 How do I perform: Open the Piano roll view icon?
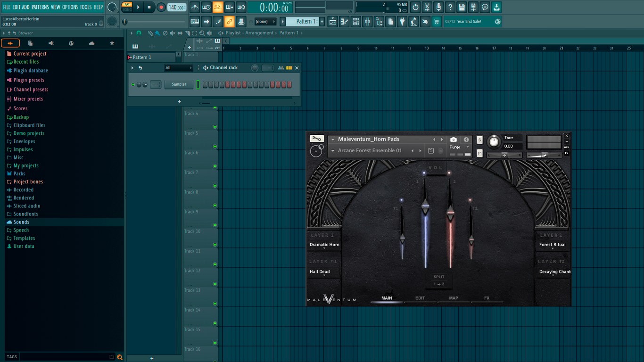(344, 21)
